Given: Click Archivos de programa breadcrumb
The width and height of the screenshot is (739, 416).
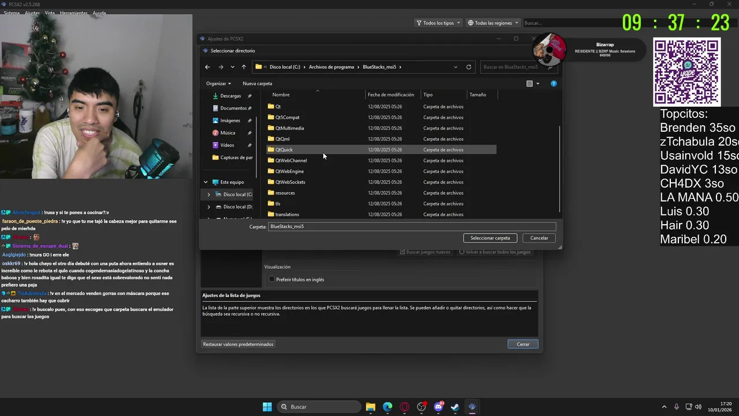Looking at the screenshot, I should pyautogui.click(x=331, y=67).
